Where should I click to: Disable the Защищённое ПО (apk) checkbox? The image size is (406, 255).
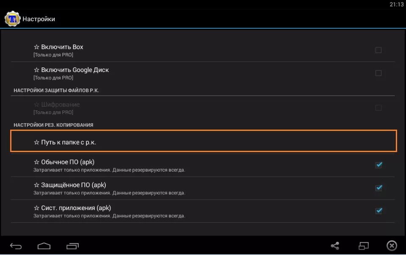(x=378, y=188)
